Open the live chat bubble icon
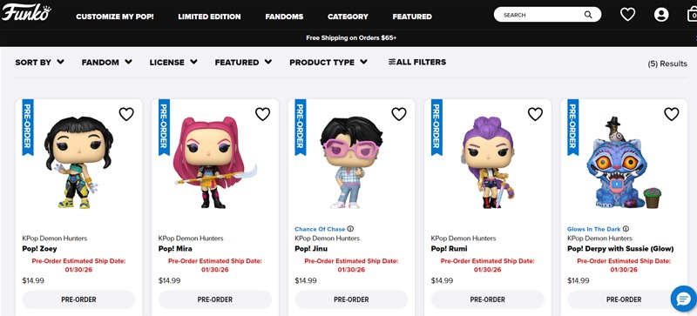This screenshot has width=697, height=316. pyautogui.click(x=683, y=299)
